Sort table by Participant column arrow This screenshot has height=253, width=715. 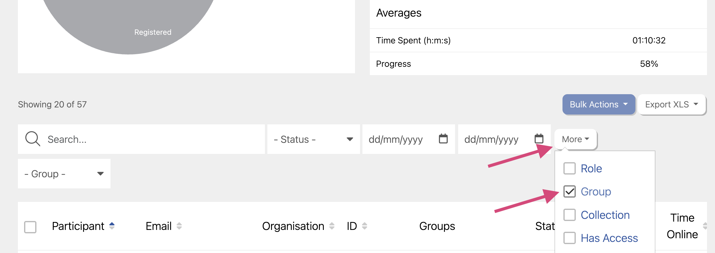[x=112, y=226]
